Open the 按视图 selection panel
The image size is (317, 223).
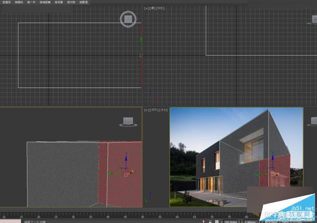pyautogui.click(x=59, y=2)
